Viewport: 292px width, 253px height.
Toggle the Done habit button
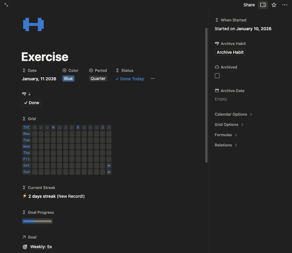point(32,103)
